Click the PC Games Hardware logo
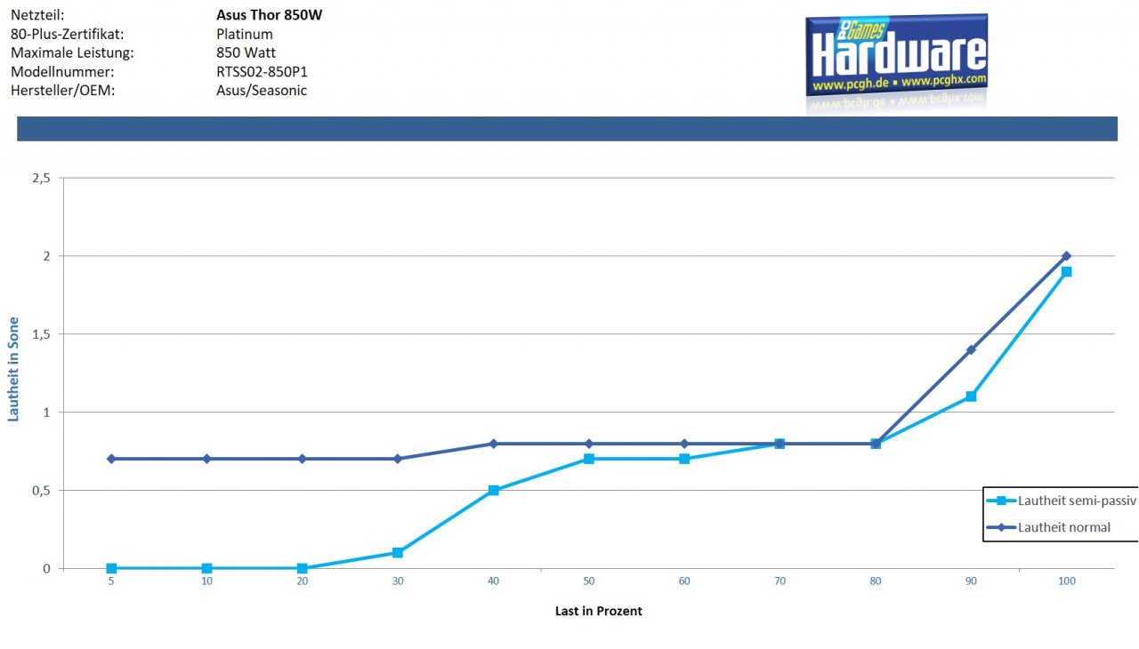Viewport: 1139px width, 649px height. pyautogui.click(x=896, y=55)
